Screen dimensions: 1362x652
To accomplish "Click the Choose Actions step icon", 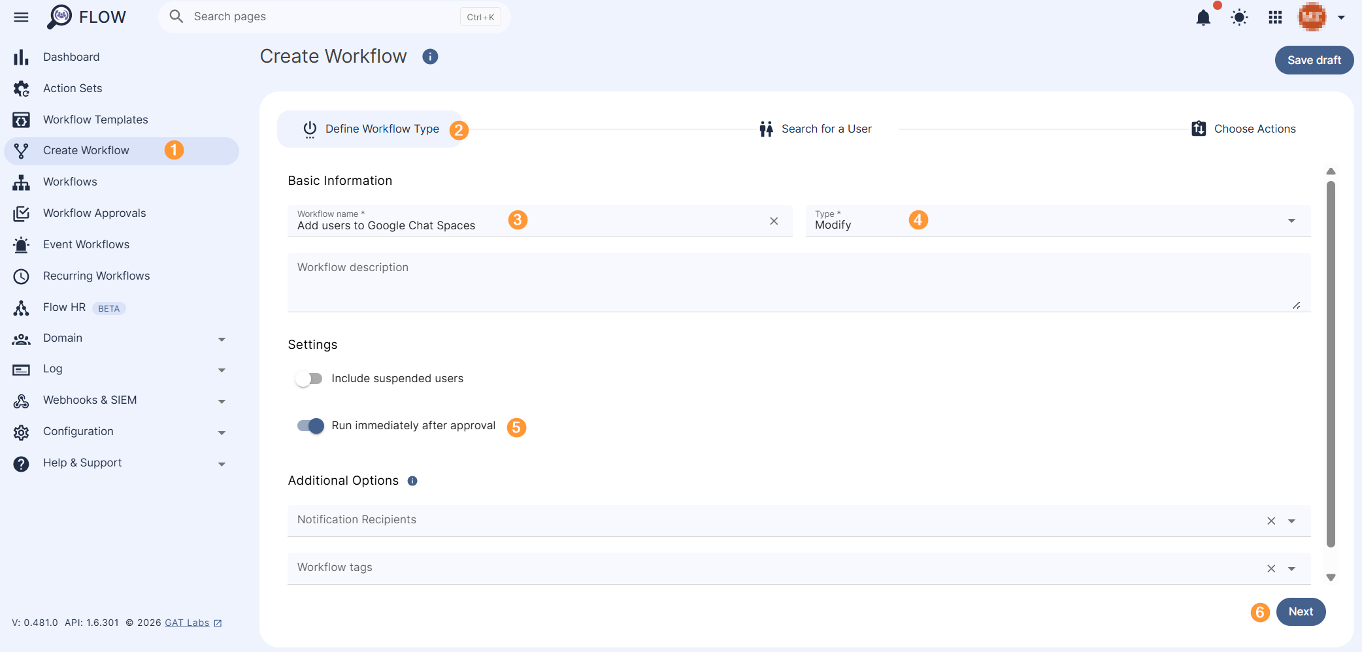I will 1199,129.
